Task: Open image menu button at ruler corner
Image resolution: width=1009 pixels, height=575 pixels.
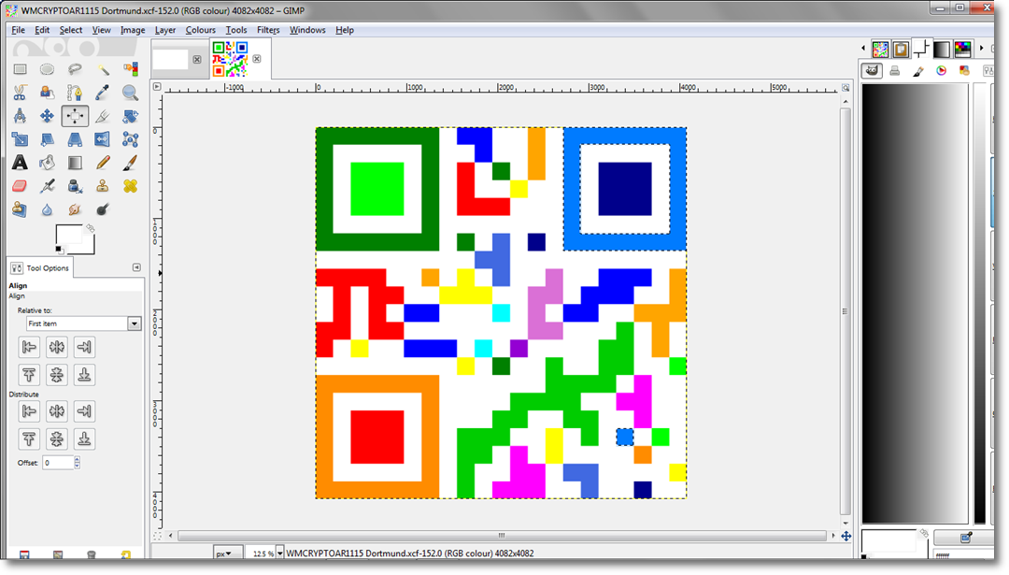Action: pyautogui.click(x=157, y=86)
